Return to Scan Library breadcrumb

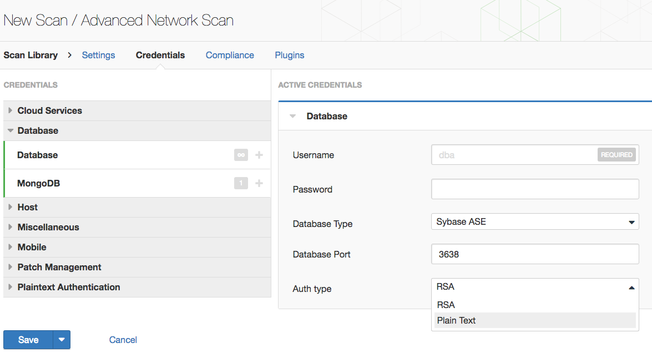(31, 56)
